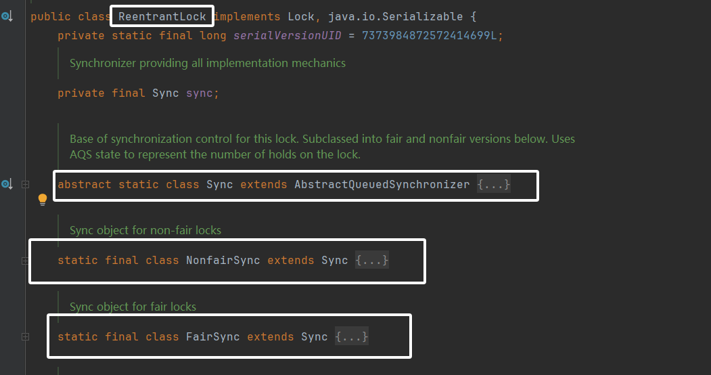Click the comment 'Sync object for fair locks'

(x=133, y=307)
